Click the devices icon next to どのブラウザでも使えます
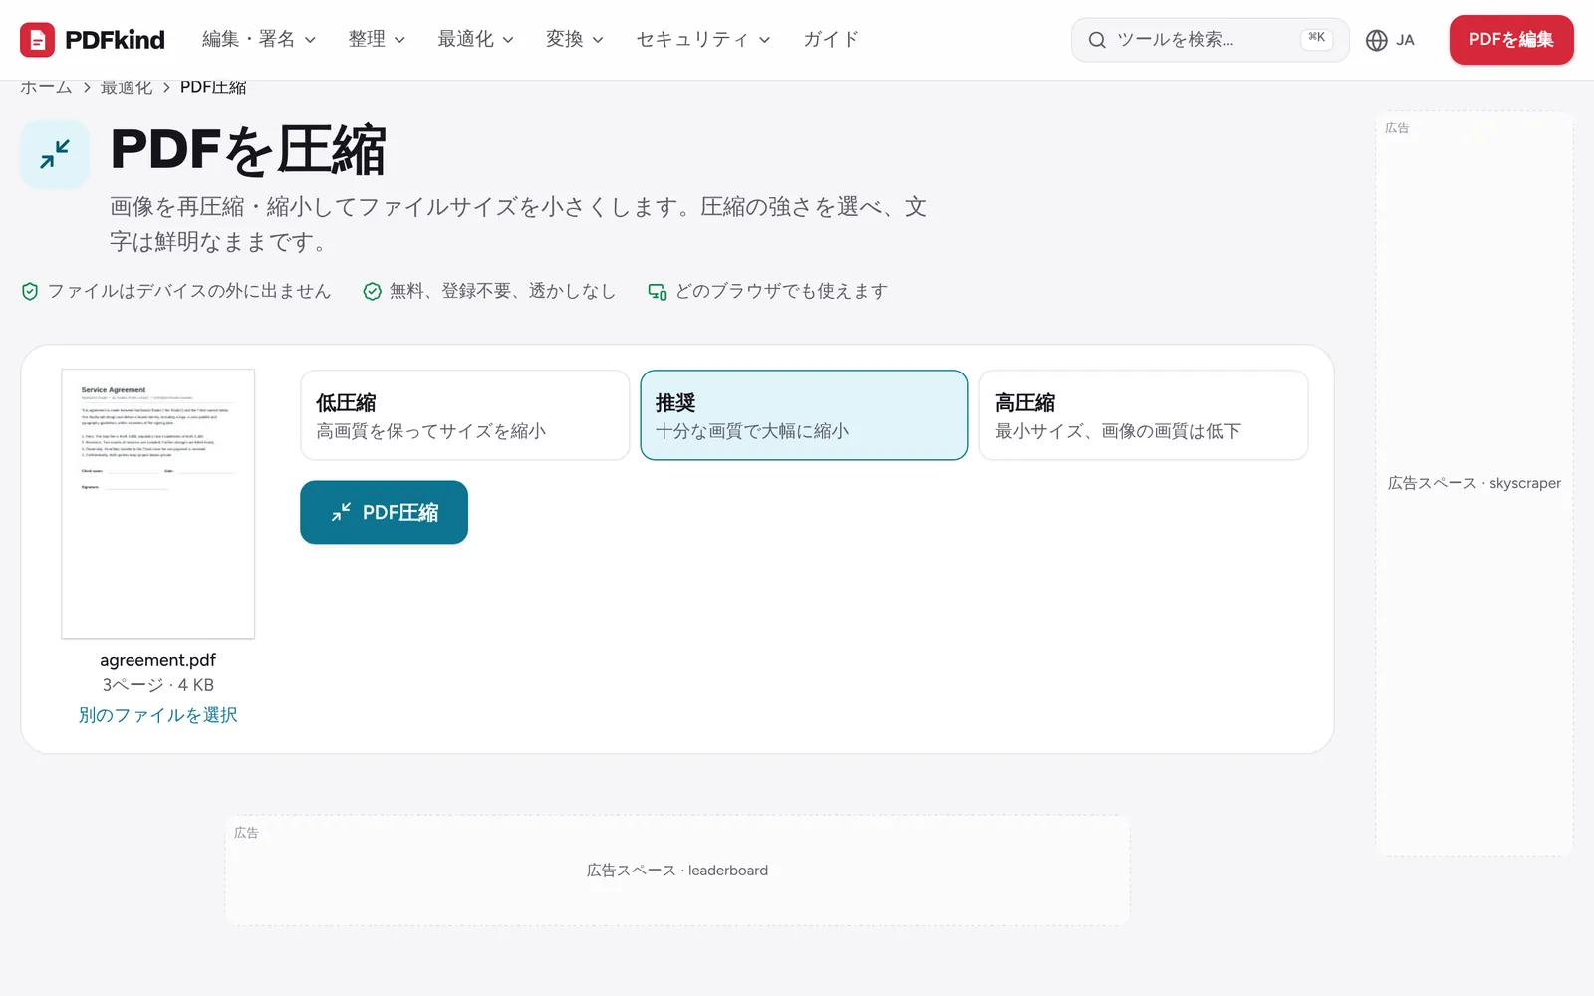The width and height of the screenshot is (1594, 996). coord(658,291)
